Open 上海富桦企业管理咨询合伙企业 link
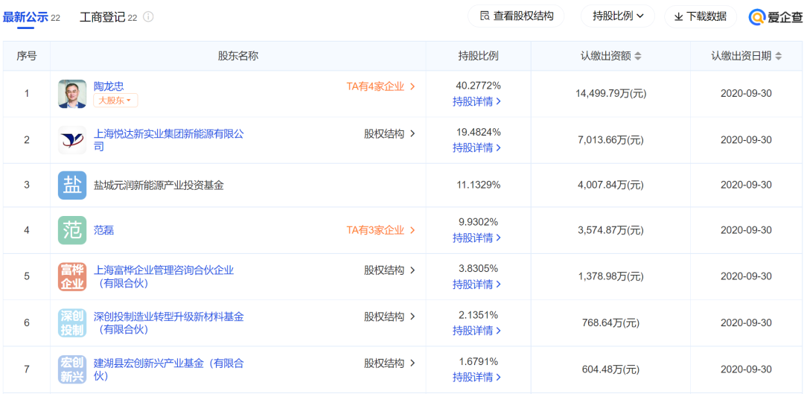 pyautogui.click(x=164, y=276)
